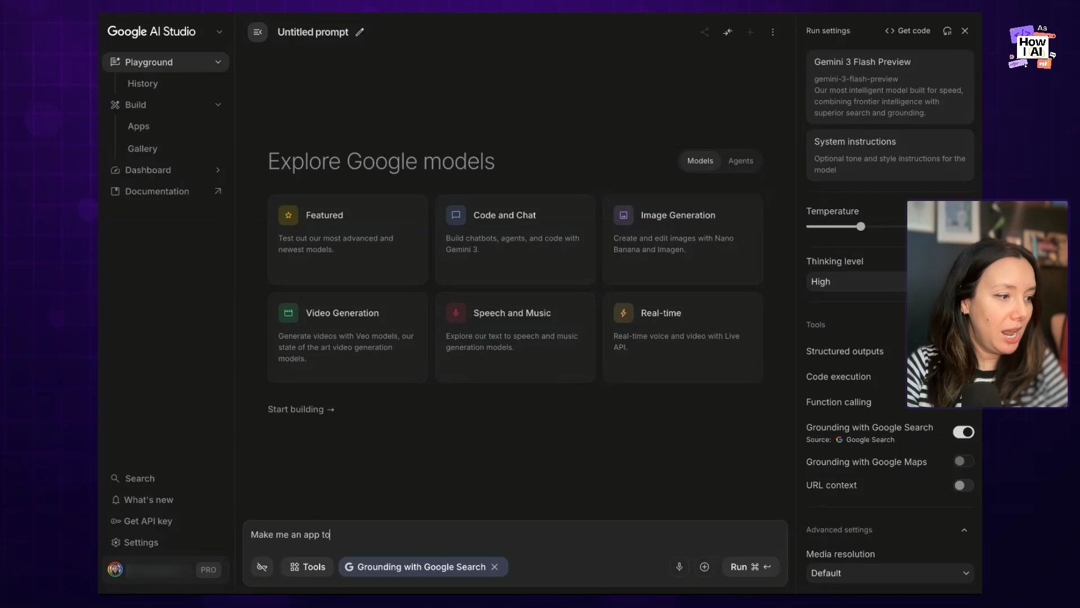Edit the Untitled prompt title via pencil icon
Image resolution: width=1080 pixels, height=608 pixels.
360,32
